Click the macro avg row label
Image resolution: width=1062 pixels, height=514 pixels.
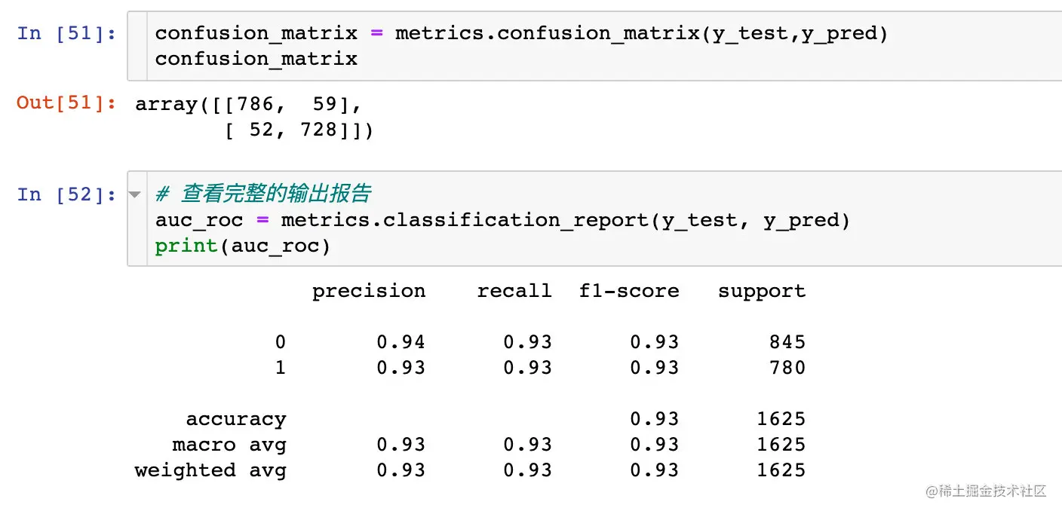click(x=229, y=445)
